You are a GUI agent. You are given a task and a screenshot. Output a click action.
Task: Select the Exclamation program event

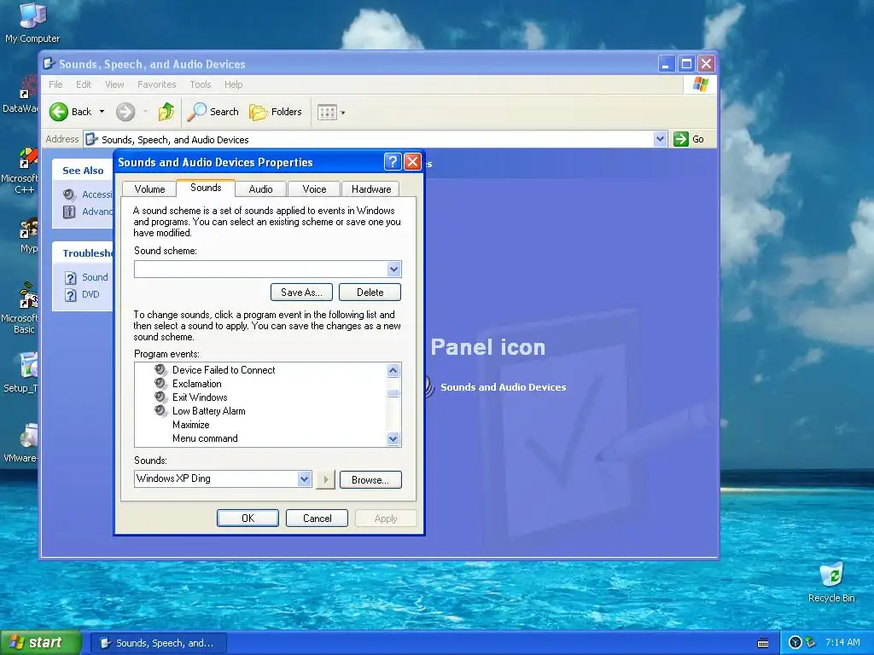197,384
